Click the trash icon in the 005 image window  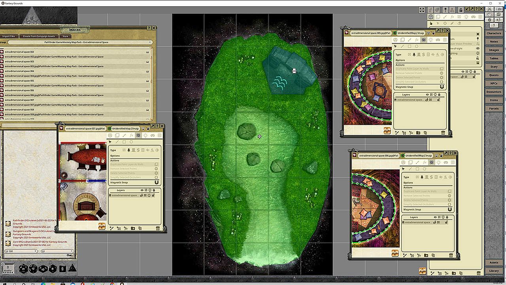coord(443,133)
